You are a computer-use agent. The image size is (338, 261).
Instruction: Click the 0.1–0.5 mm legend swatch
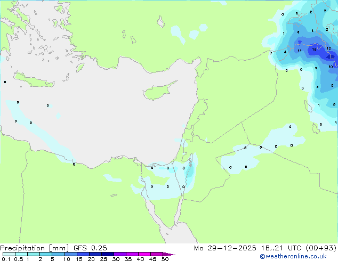(9, 254)
